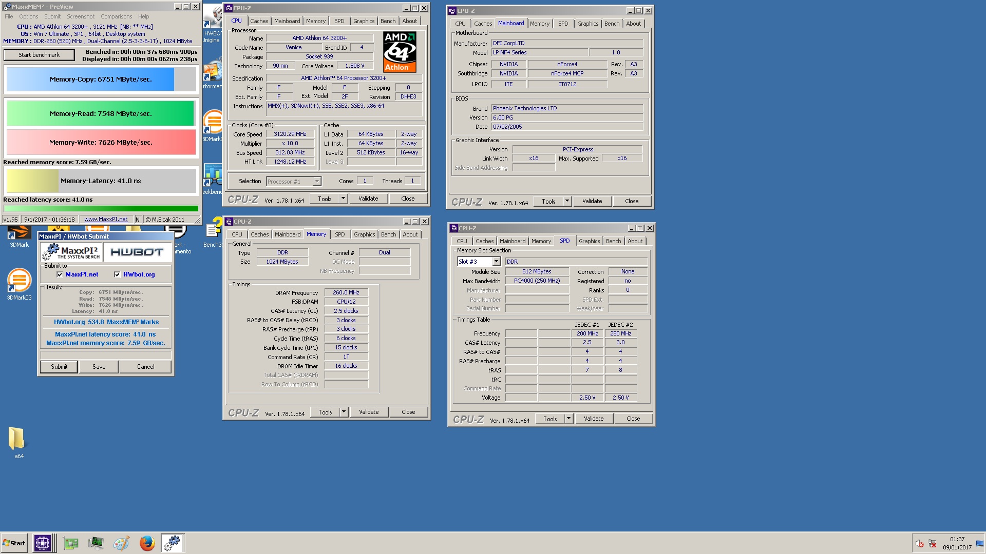Click the DRAM Frequency value 260.0 MHz
Screen dimensions: 986x554
click(346, 292)
